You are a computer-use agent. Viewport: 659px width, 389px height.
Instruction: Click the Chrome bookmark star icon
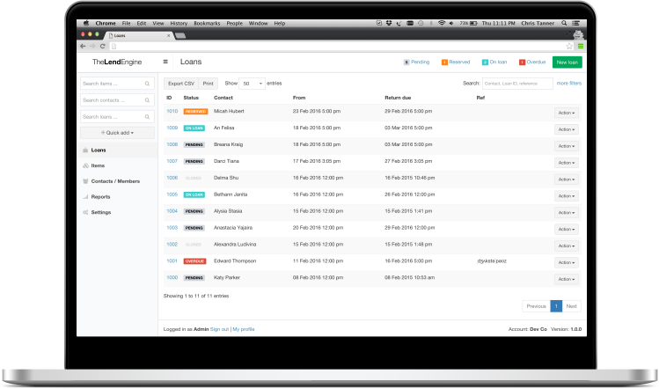click(571, 46)
